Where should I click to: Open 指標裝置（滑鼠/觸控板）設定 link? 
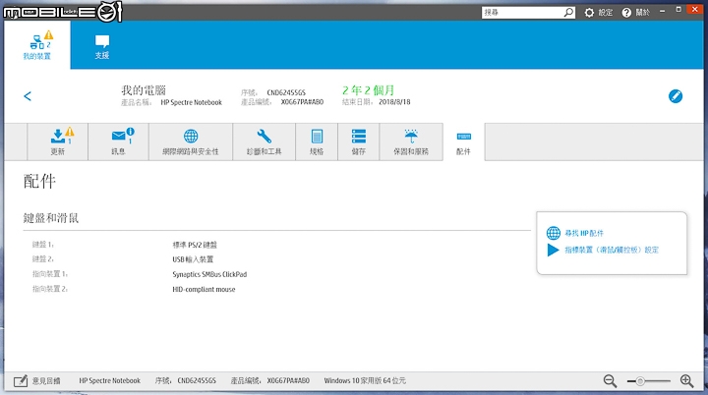point(612,250)
